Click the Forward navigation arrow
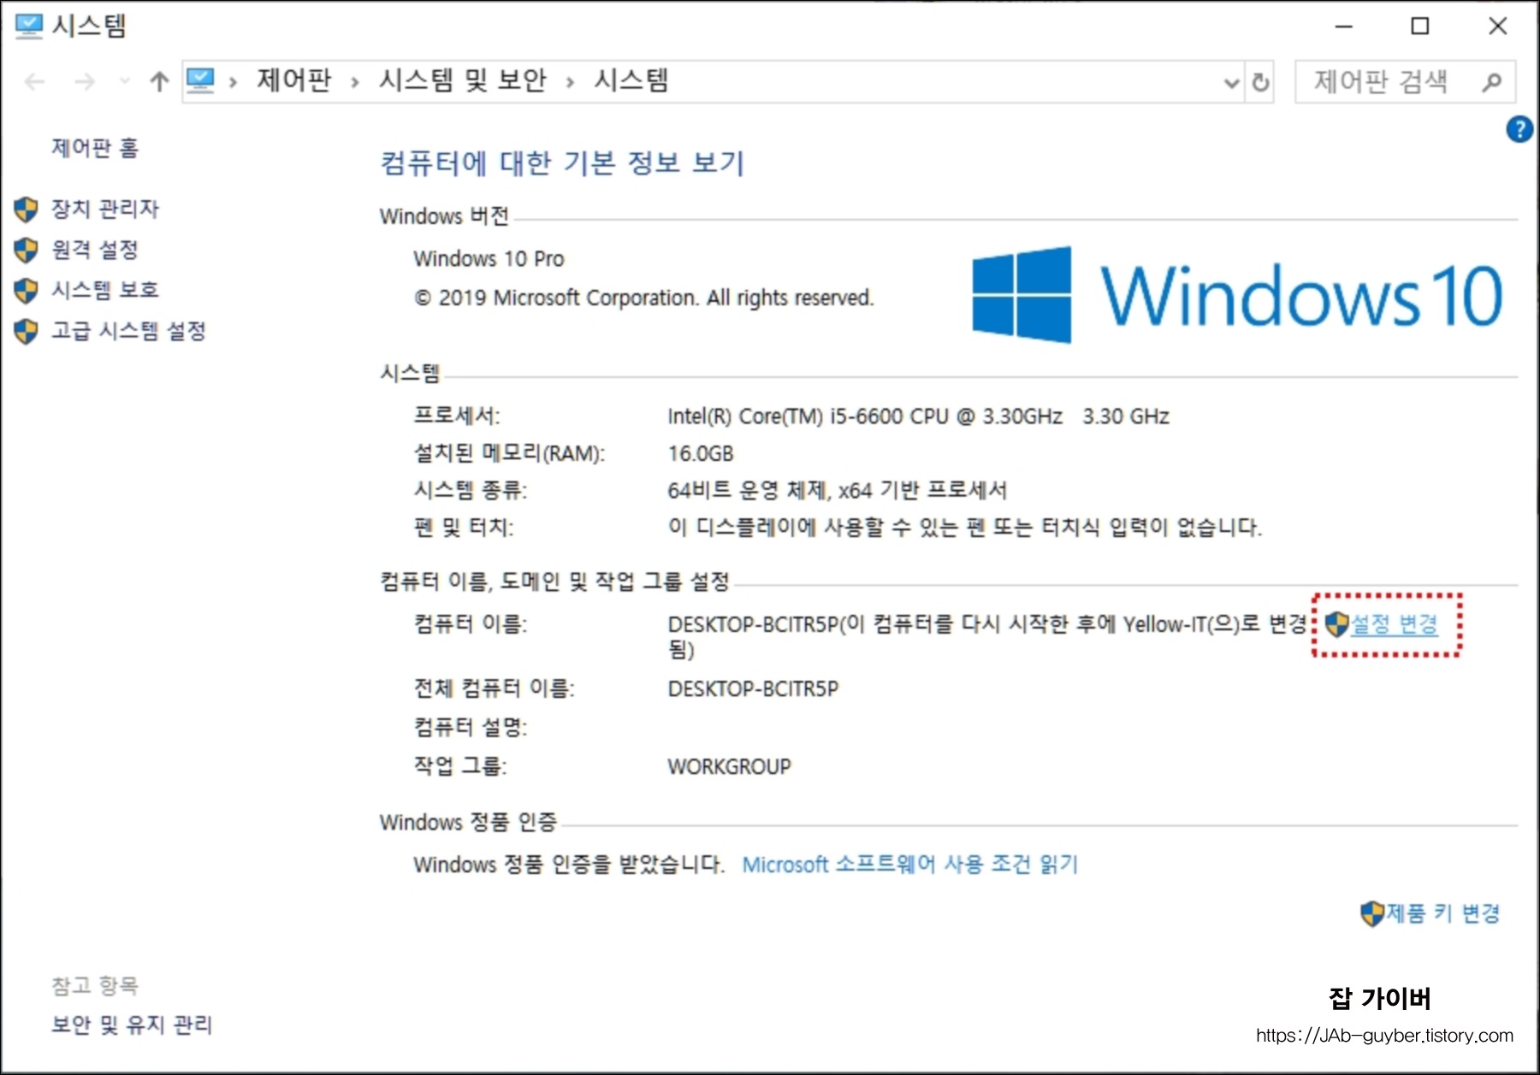Screen dimensions: 1540x1075 85,82
